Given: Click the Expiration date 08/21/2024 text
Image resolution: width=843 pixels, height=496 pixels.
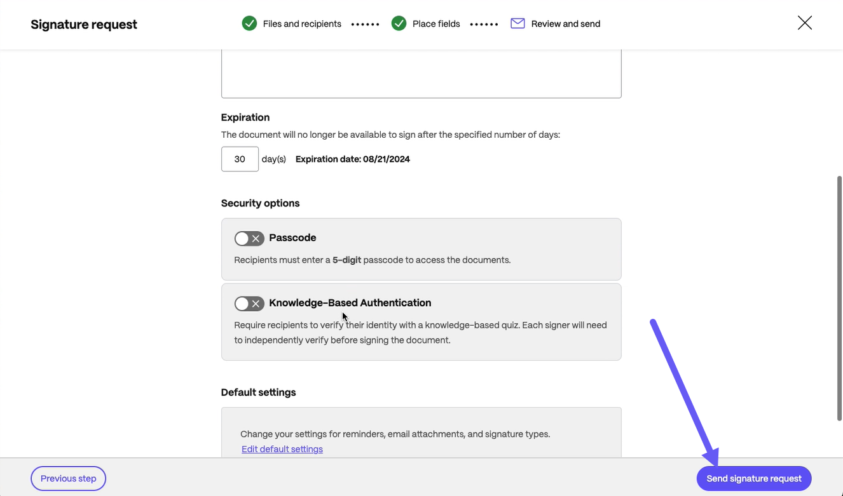Looking at the screenshot, I should [x=353, y=159].
